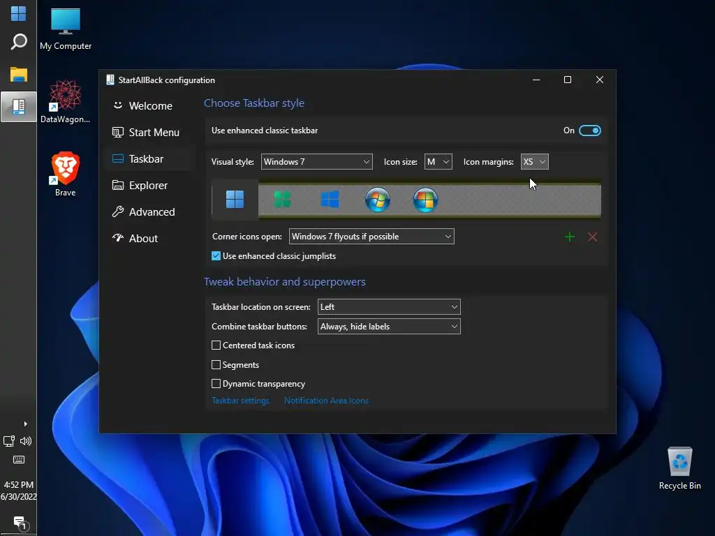715x536 pixels.
Task: Open Combine taskbar buttons dropdown
Action: [389, 327]
